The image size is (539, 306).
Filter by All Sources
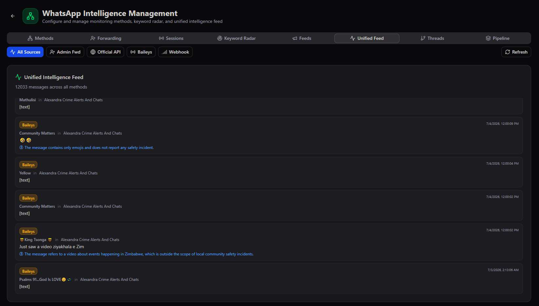tap(25, 52)
